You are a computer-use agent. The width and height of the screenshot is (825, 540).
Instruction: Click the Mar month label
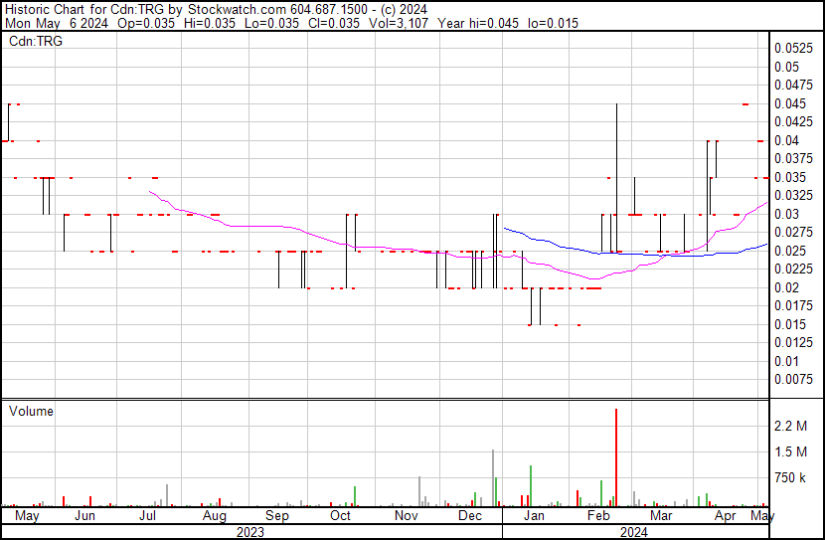click(x=661, y=515)
